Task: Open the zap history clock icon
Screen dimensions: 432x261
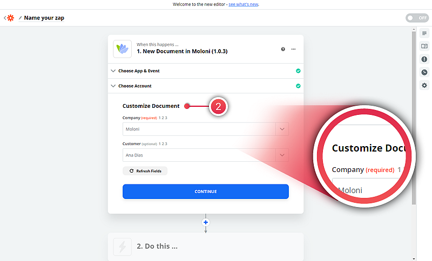Action: 424,72
